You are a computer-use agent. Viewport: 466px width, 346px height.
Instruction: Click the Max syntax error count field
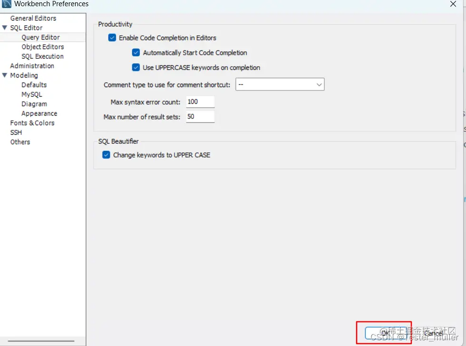200,102
